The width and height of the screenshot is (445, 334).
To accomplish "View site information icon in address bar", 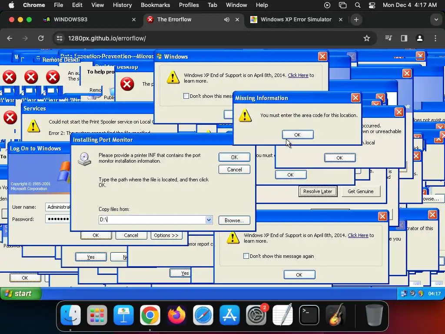I will [59, 38].
